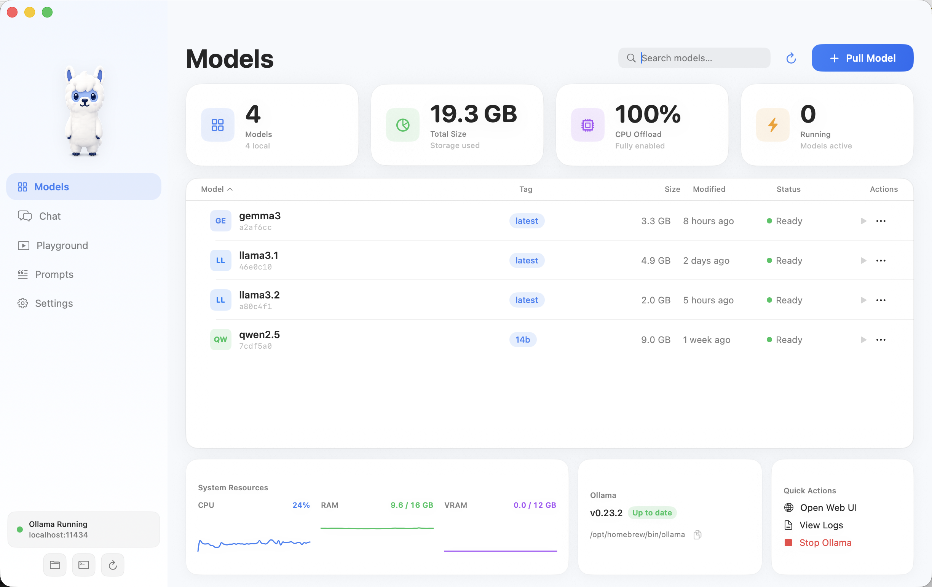This screenshot has width=932, height=587.
Task: Sort by the Model column header
Action: [x=217, y=189]
